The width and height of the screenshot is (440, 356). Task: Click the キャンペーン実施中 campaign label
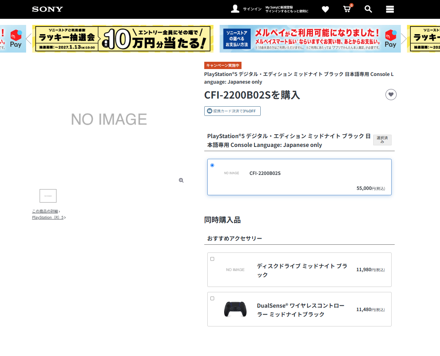pyautogui.click(x=223, y=65)
